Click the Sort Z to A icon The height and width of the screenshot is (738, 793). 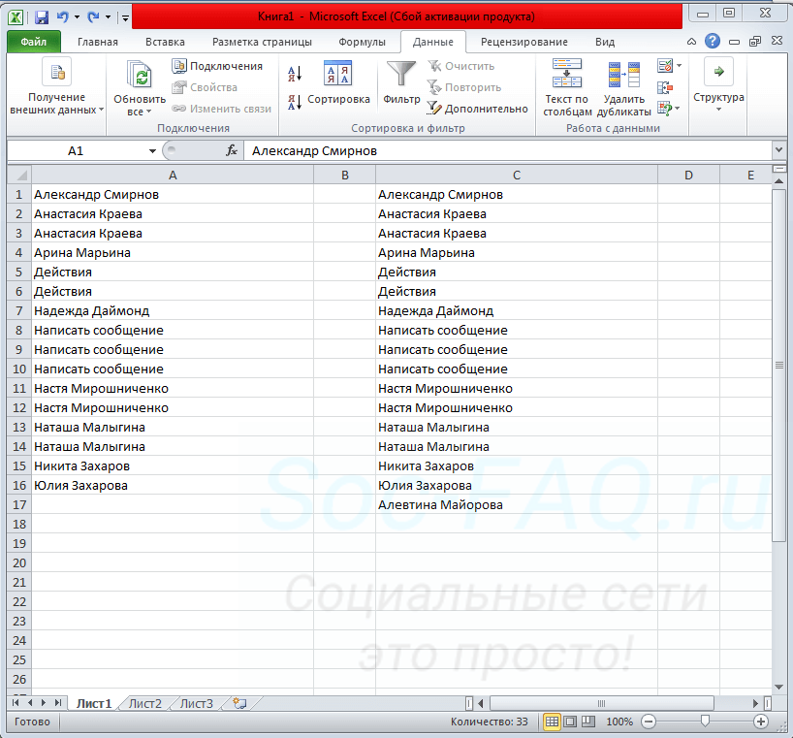[x=296, y=100]
